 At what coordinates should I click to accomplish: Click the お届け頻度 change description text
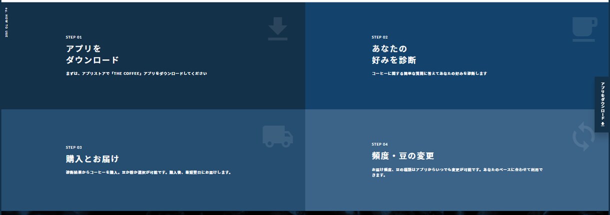[x=457, y=172]
